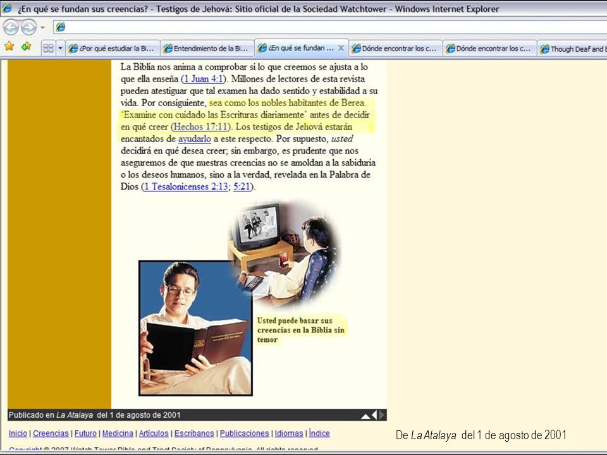Screen dimensions: 607x455
Task: Click the browser Forward arrow button
Action: click(28, 27)
